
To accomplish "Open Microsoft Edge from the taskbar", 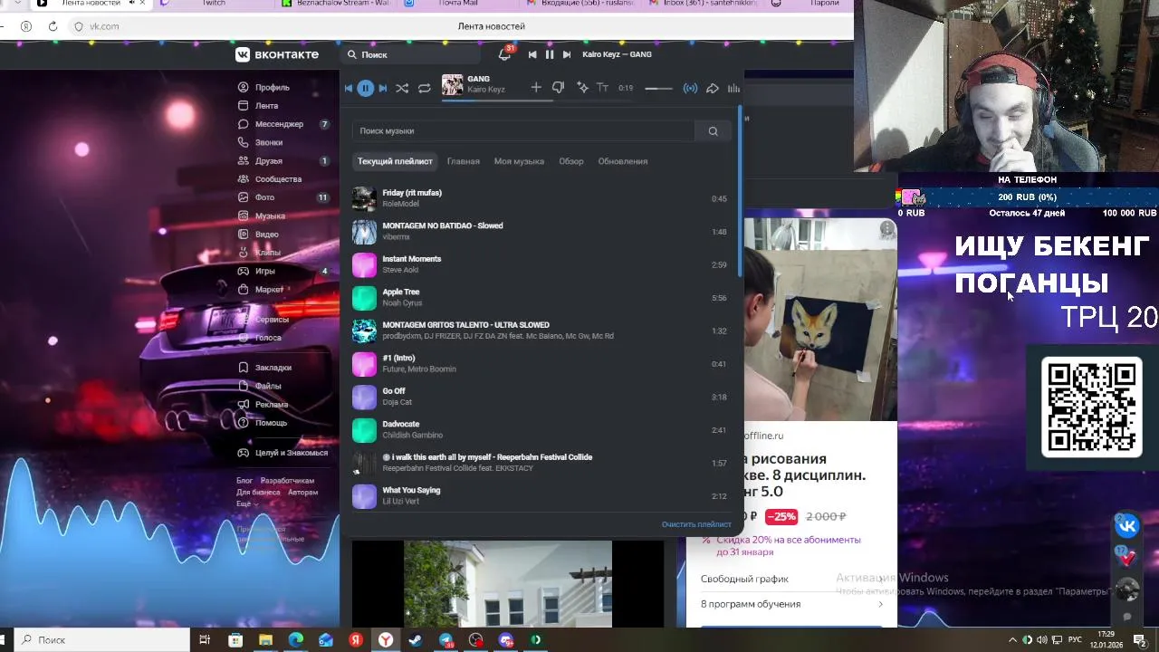I will tap(295, 639).
